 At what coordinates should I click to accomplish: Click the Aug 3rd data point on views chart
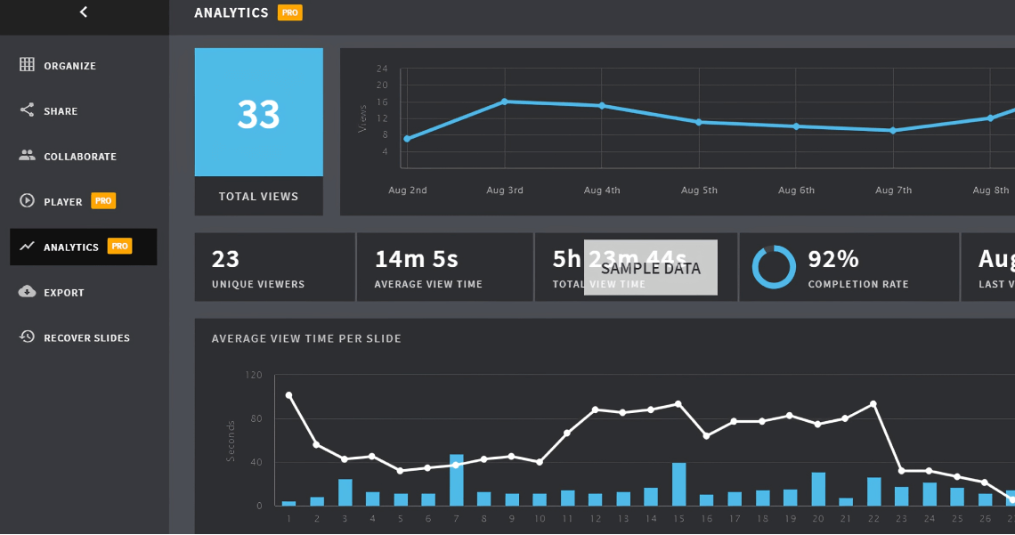(504, 101)
